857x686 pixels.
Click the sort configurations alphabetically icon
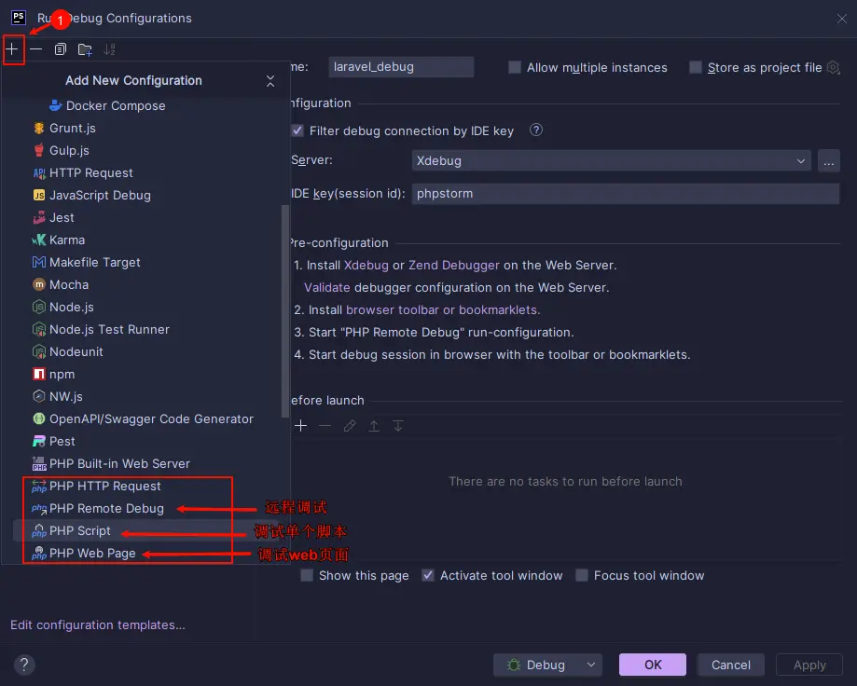click(x=109, y=49)
